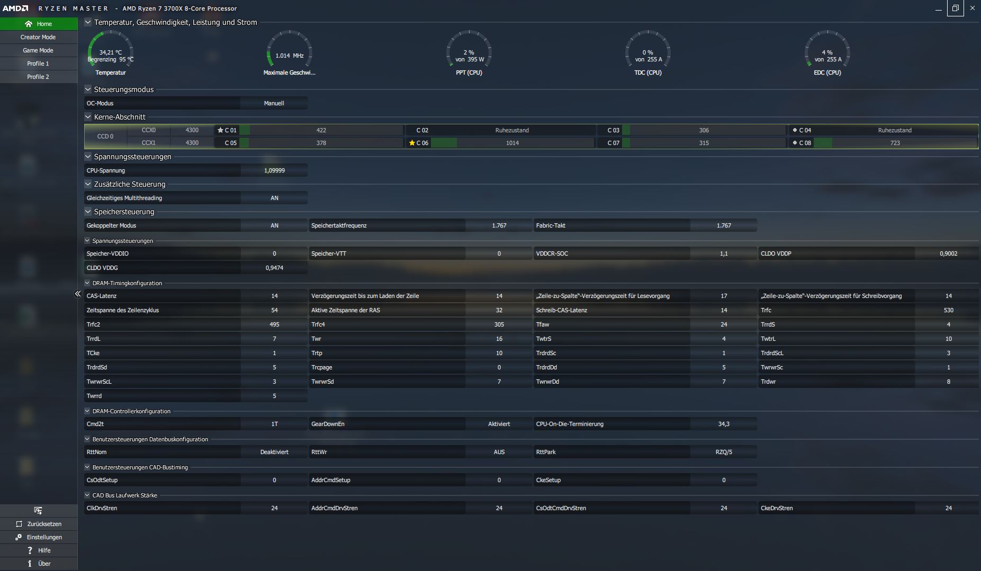Toggle the RttNom Deaktiviert value
The image size is (981, 571).
click(x=274, y=452)
